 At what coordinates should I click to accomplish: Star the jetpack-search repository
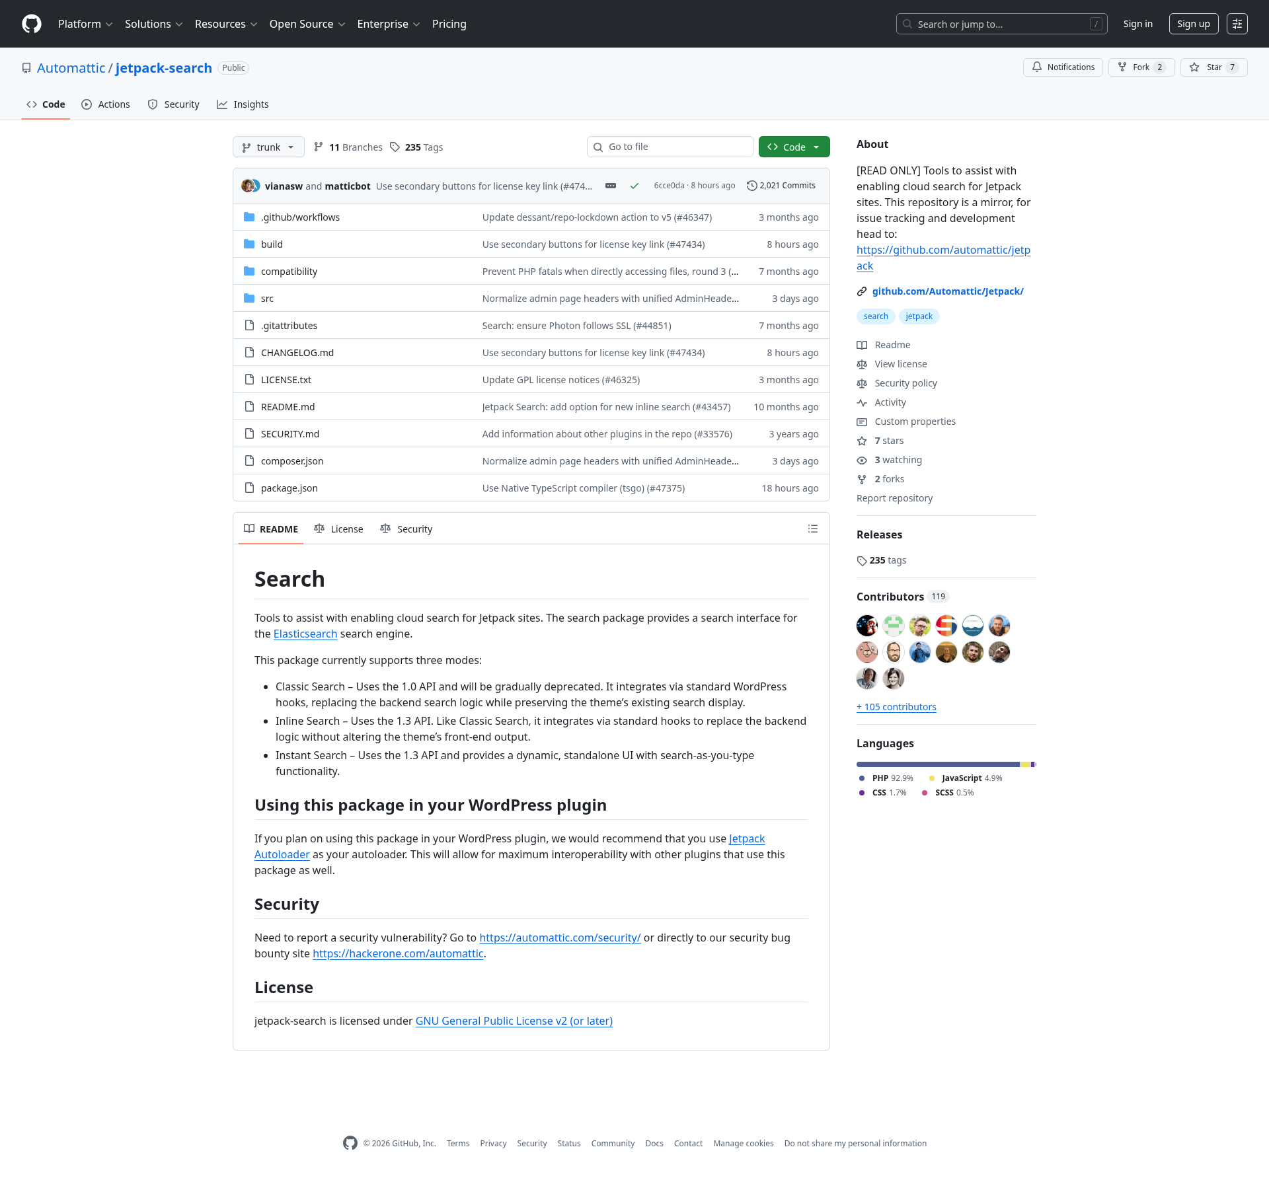[1213, 67]
